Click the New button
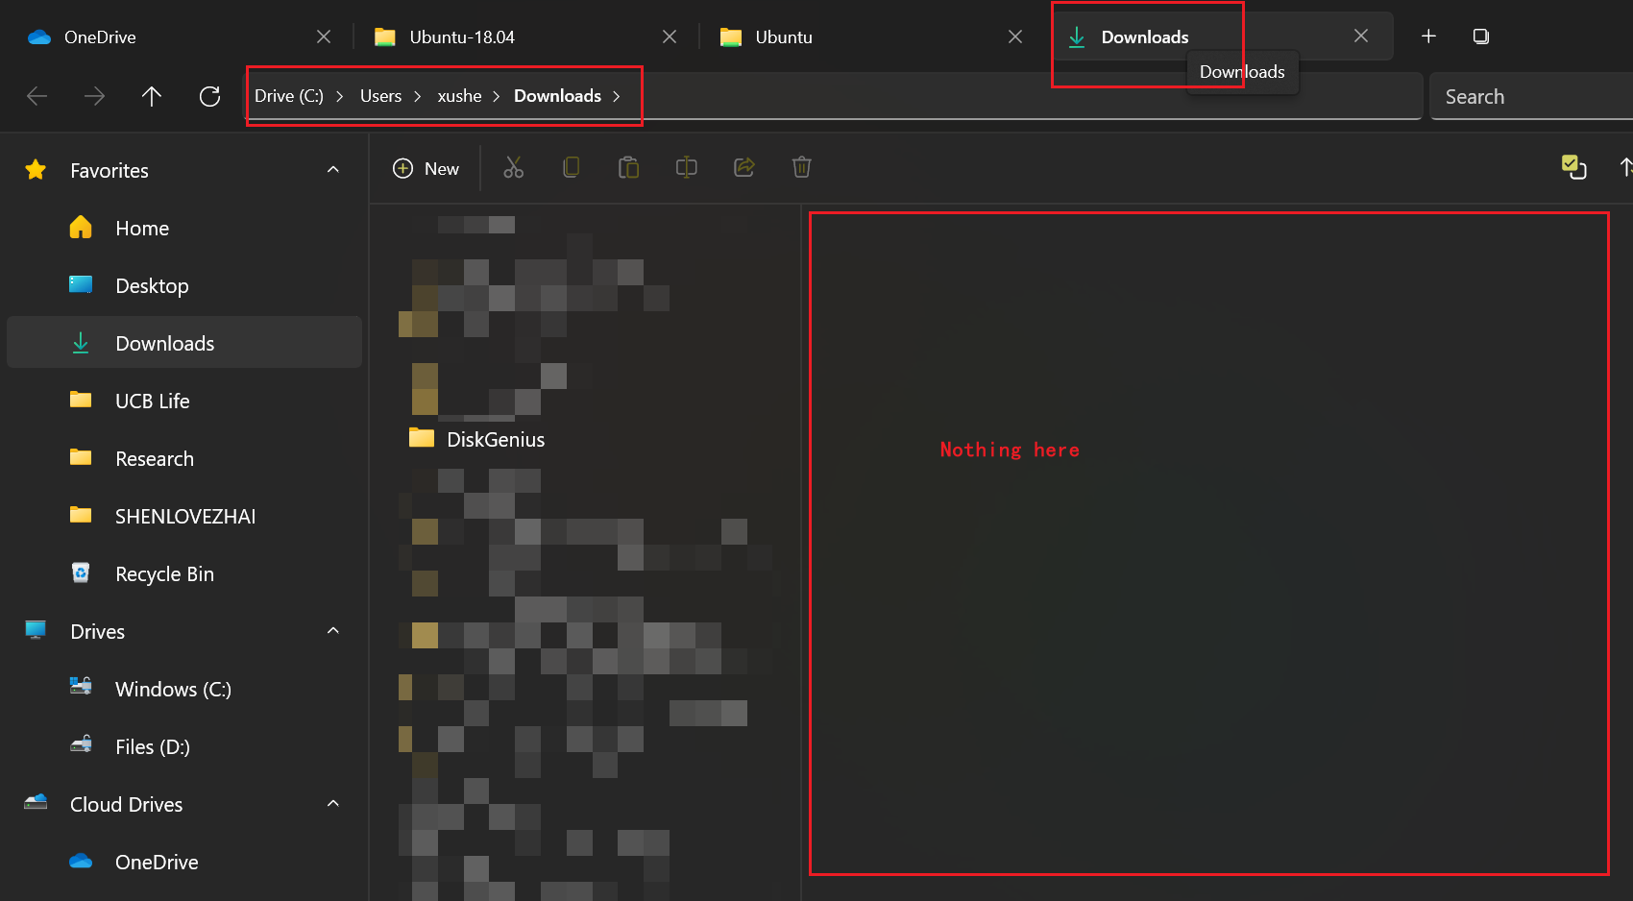1633x901 pixels. [427, 167]
